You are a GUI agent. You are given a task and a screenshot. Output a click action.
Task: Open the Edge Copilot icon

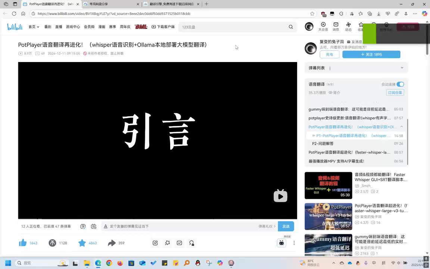[x=424, y=14]
